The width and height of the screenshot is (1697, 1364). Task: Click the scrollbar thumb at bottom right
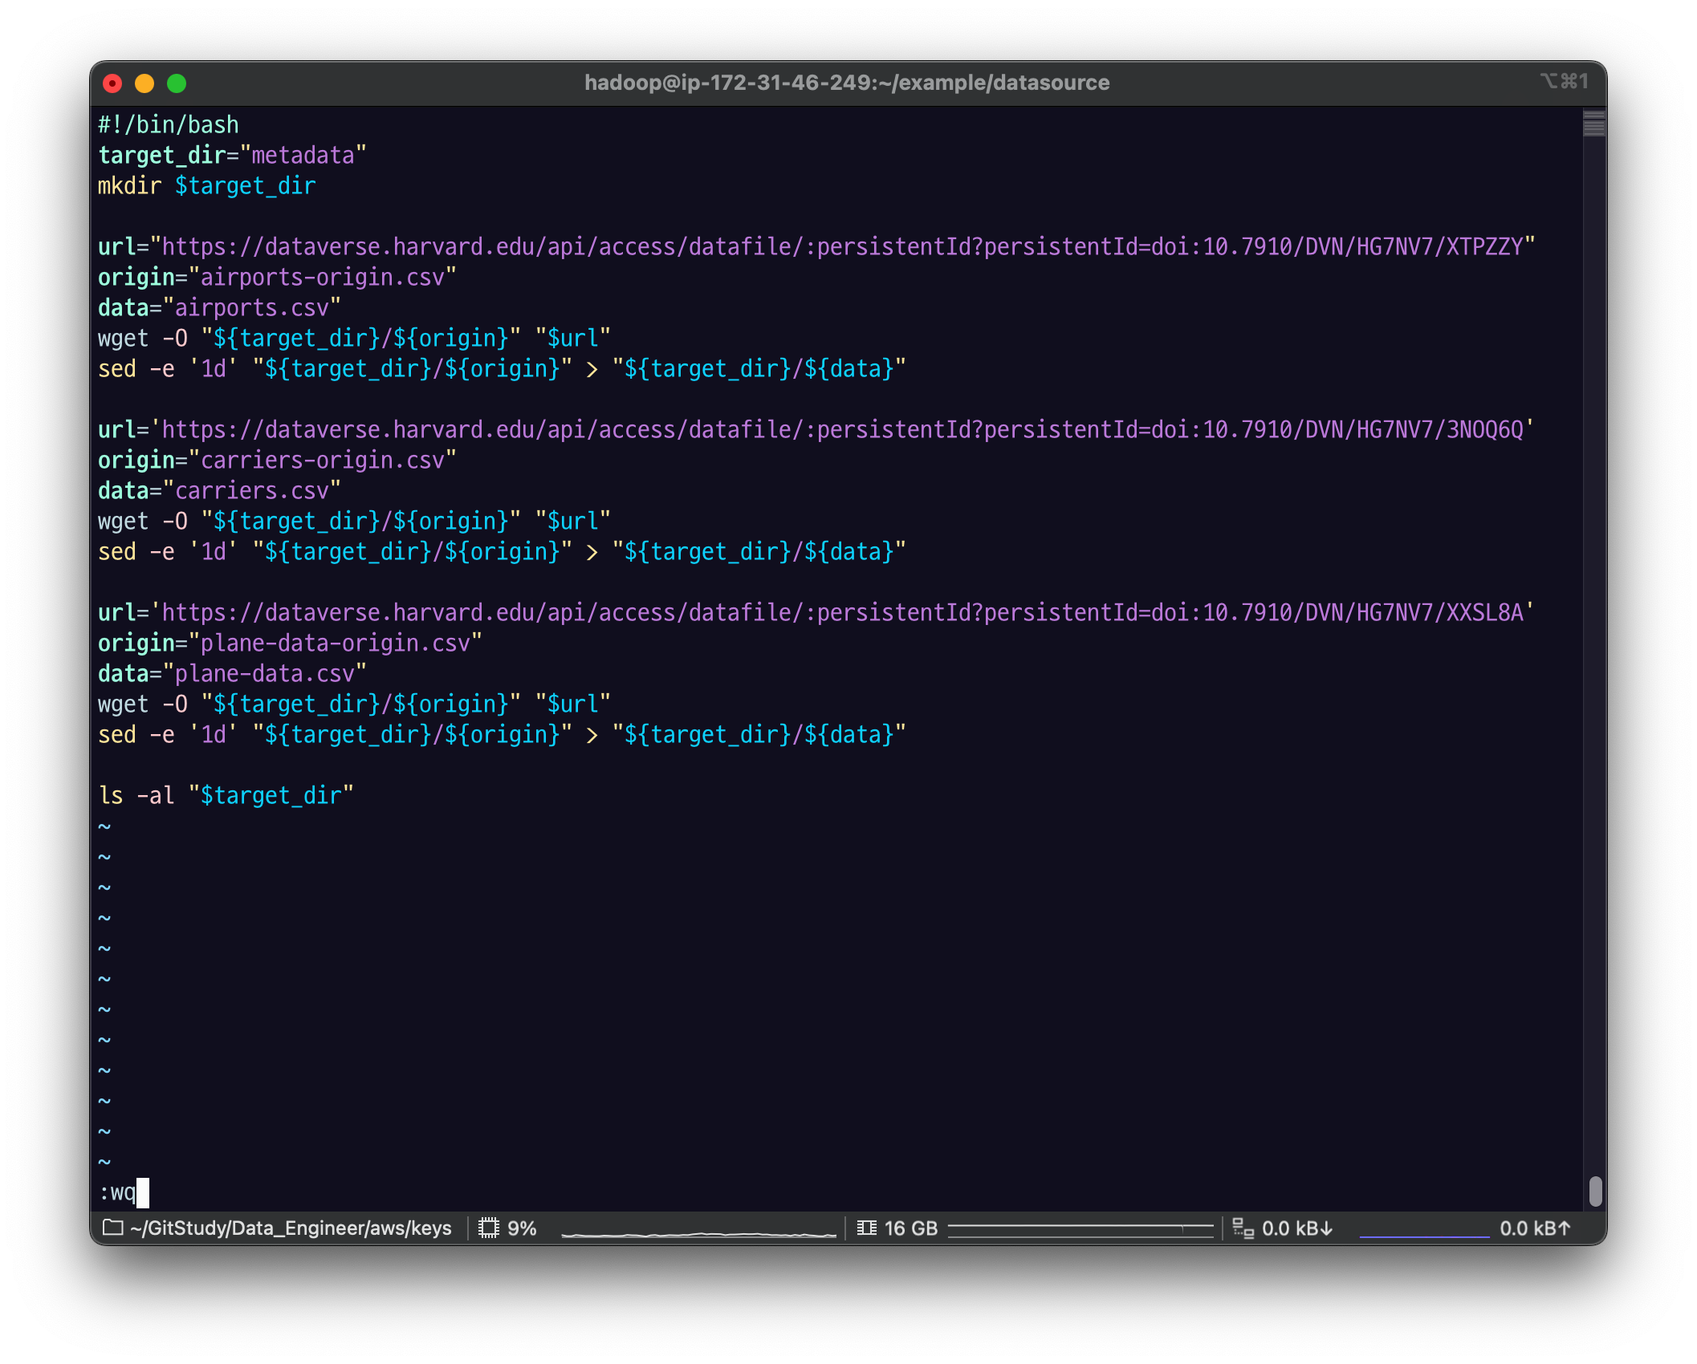pos(1595,1191)
